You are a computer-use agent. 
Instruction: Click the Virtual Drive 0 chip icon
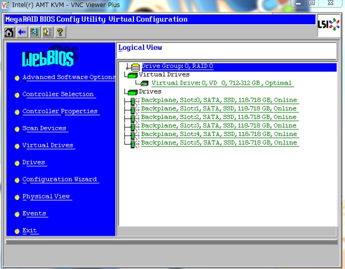coord(145,84)
